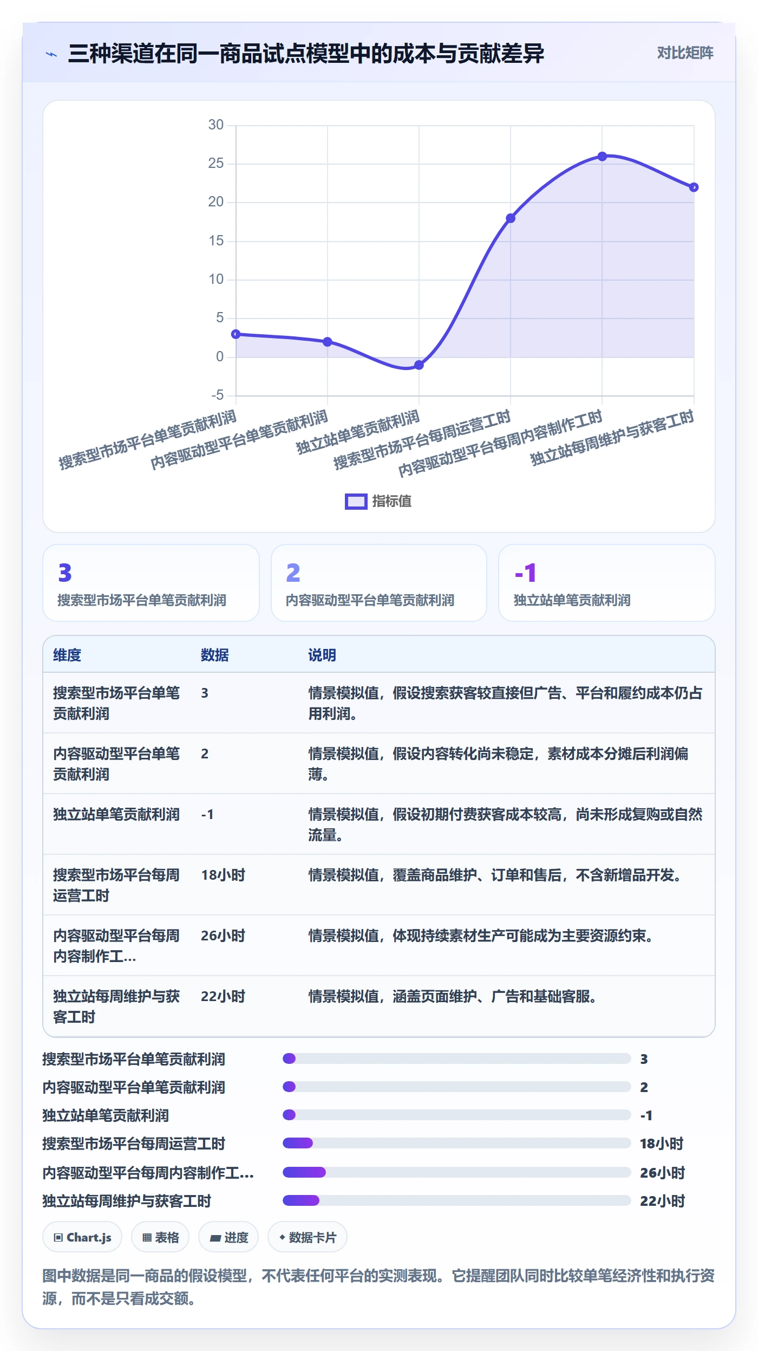Toggle the 指标值 legend swatch

(x=356, y=502)
